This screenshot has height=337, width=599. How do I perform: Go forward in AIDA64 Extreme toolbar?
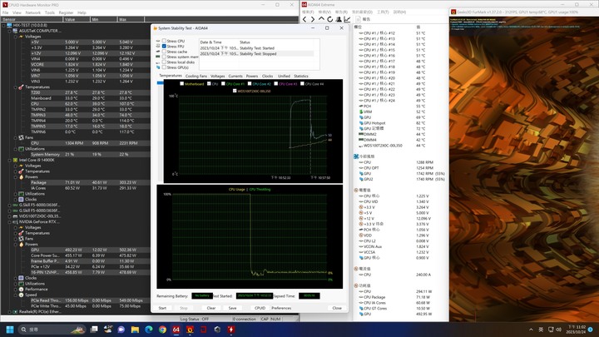[313, 19]
